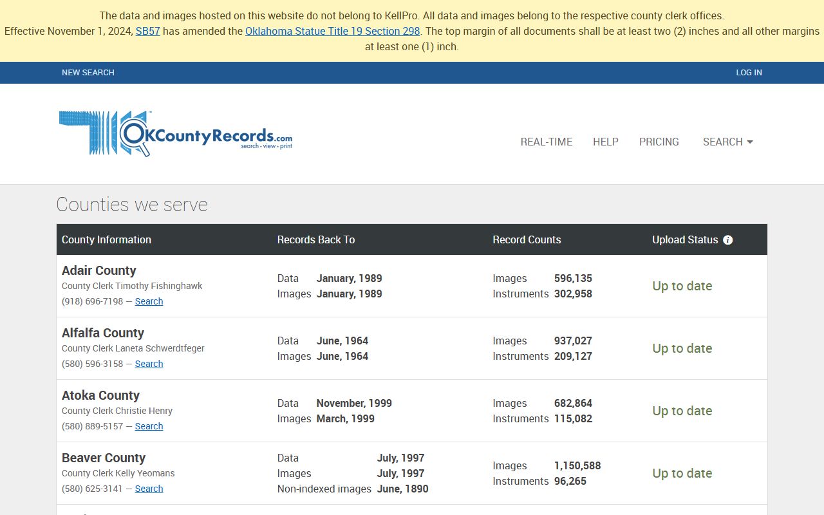This screenshot has width=824, height=515.
Task: Click Atoka images date March, 1999
Action: 346,418
